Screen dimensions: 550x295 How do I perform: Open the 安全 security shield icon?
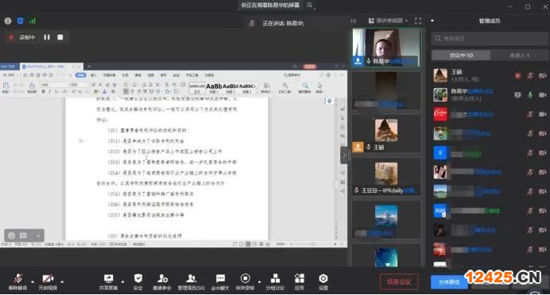point(138,282)
